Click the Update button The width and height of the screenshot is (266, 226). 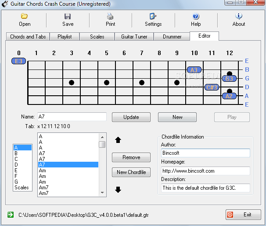pos(131,117)
